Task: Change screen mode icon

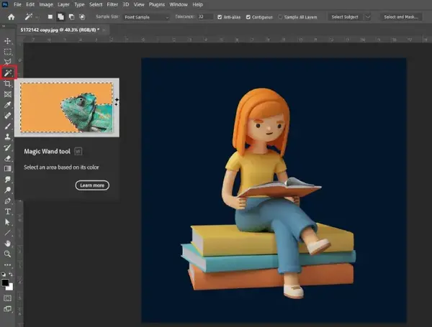Action: point(7,309)
